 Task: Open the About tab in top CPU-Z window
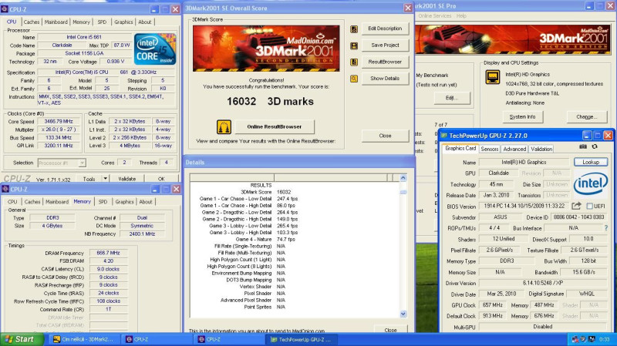pos(145,22)
